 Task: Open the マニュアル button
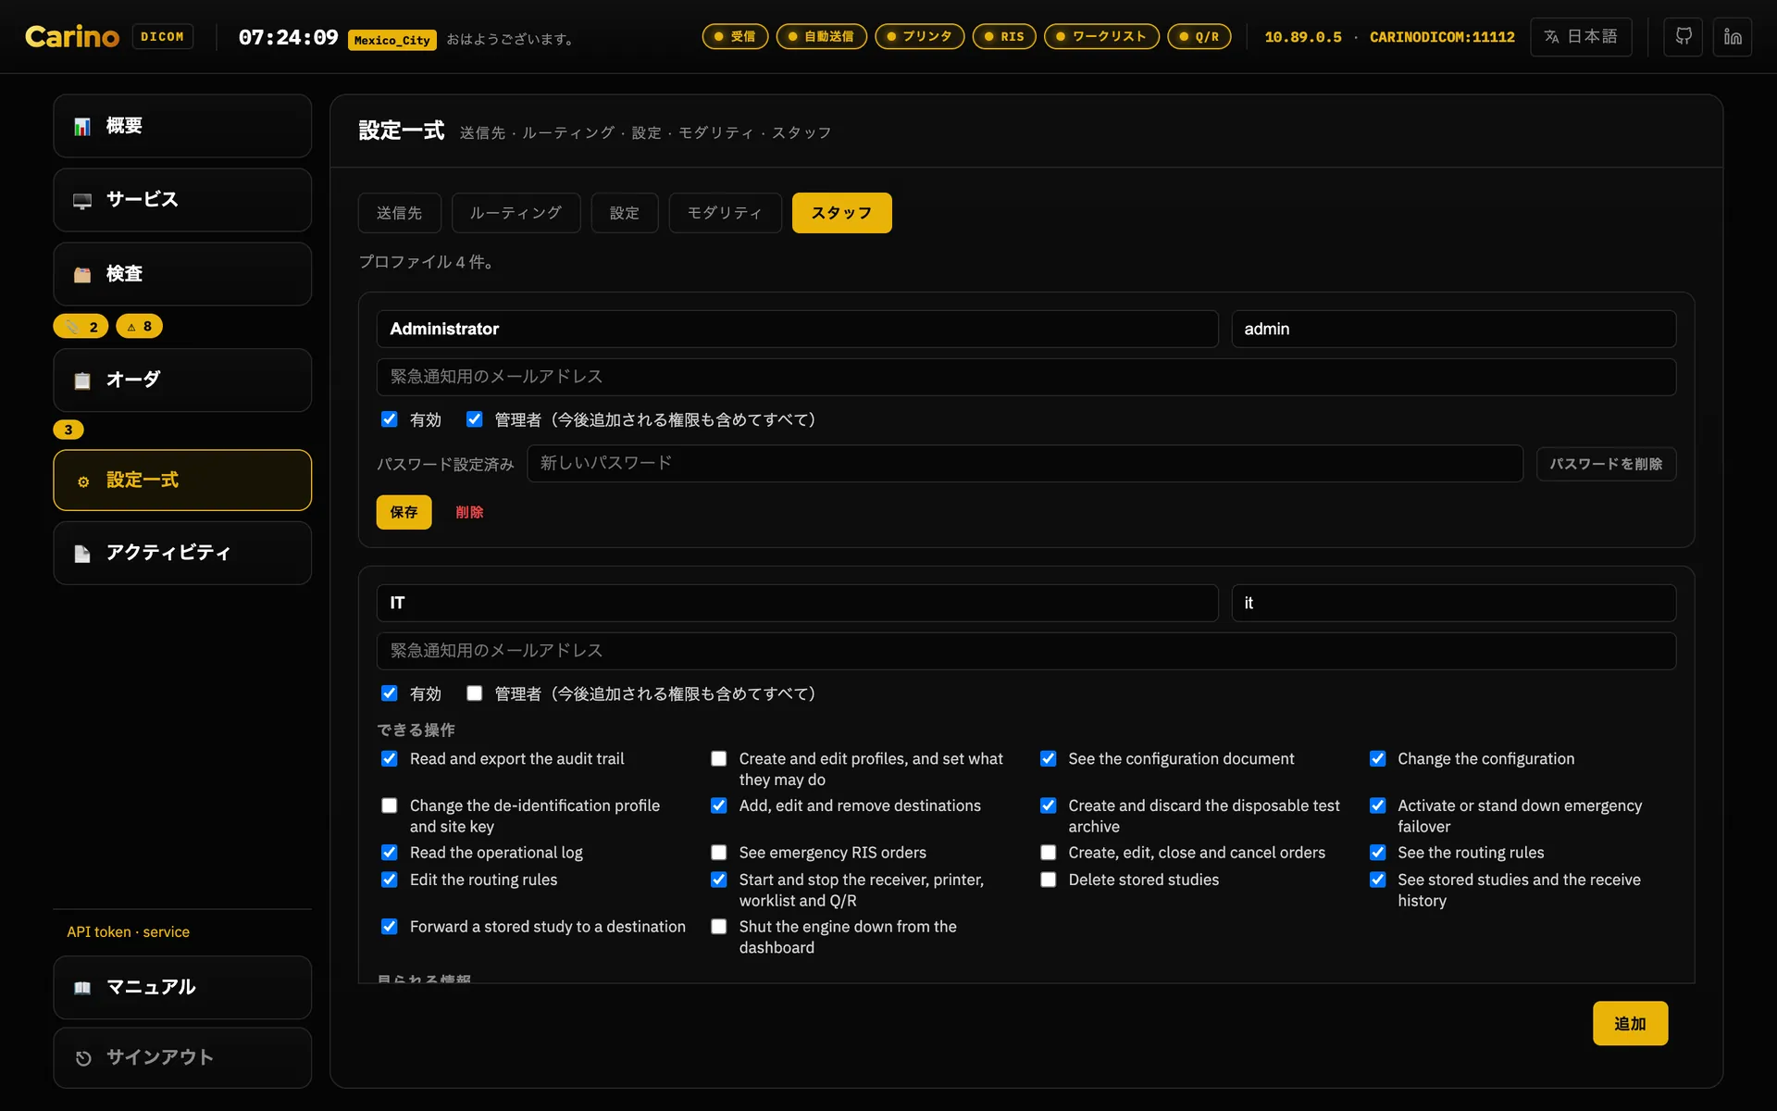(182, 987)
